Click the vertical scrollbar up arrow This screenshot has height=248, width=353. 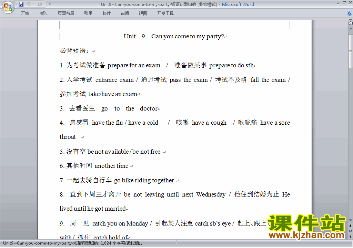[350, 29]
